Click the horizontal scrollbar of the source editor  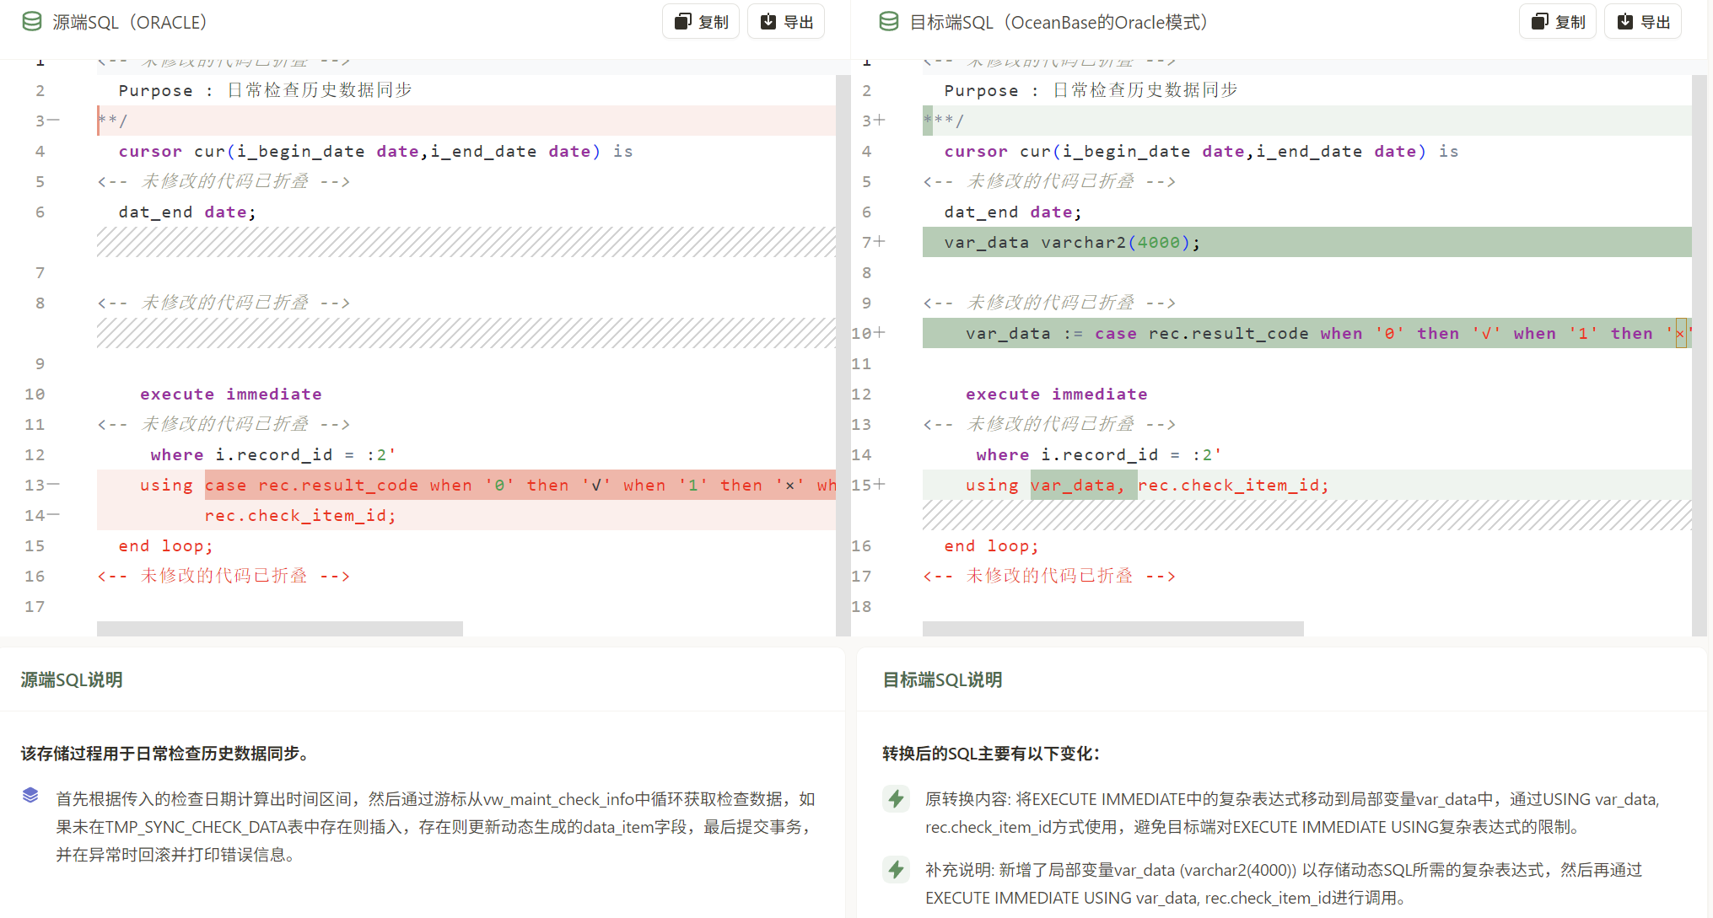(280, 629)
